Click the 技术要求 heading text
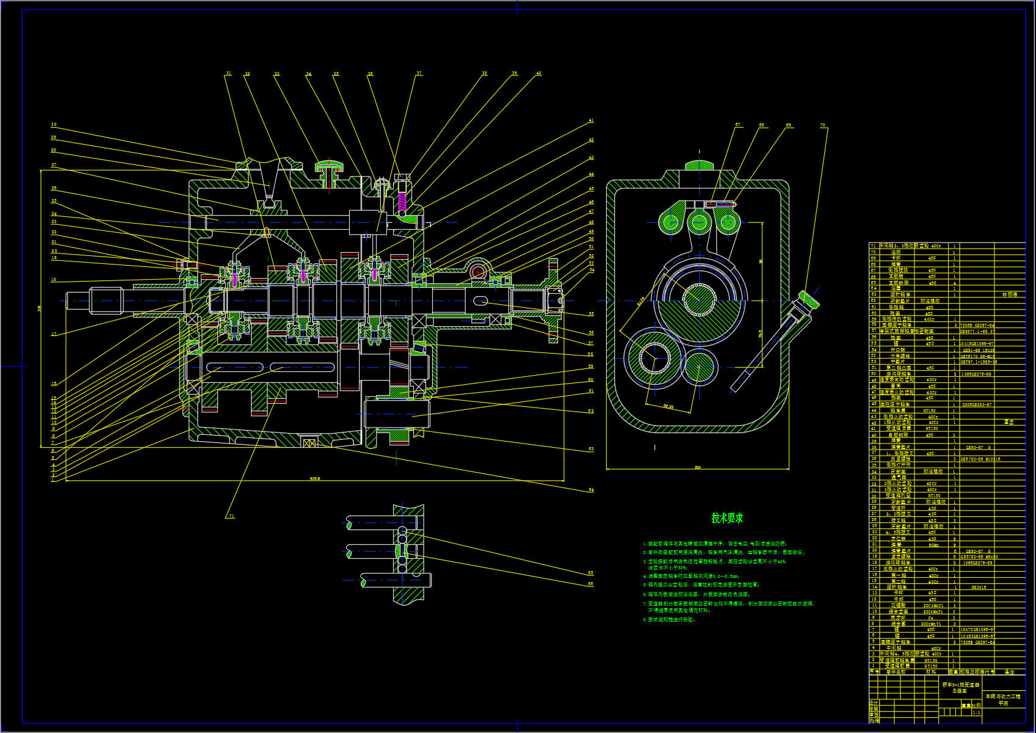 (x=727, y=518)
